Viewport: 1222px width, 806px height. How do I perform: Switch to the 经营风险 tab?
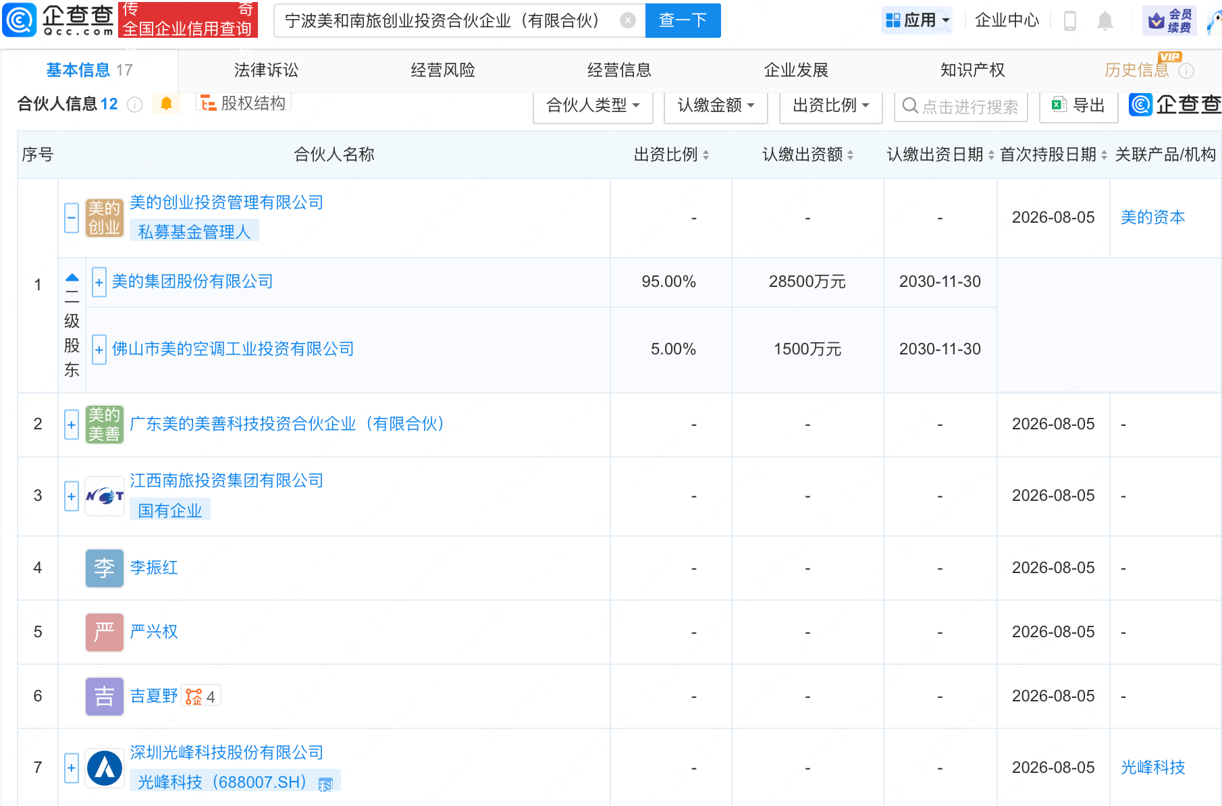pyautogui.click(x=443, y=70)
